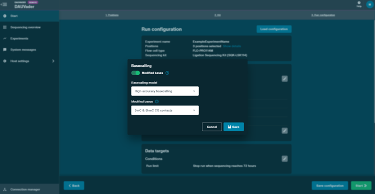Go to step 1 Positions tab
Image resolution: width=375 pixels, height=194 pixels.
pyautogui.click(x=112, y=15)
